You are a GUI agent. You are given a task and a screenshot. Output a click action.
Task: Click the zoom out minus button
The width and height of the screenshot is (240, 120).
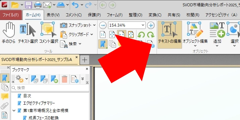[103, 25]
